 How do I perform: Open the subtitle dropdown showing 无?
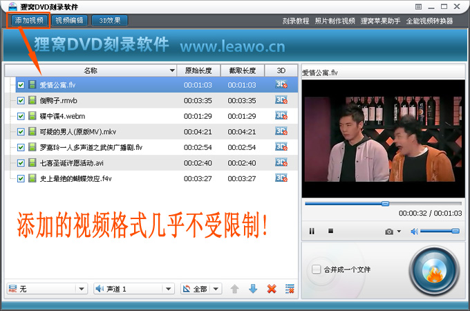(47, 289)
